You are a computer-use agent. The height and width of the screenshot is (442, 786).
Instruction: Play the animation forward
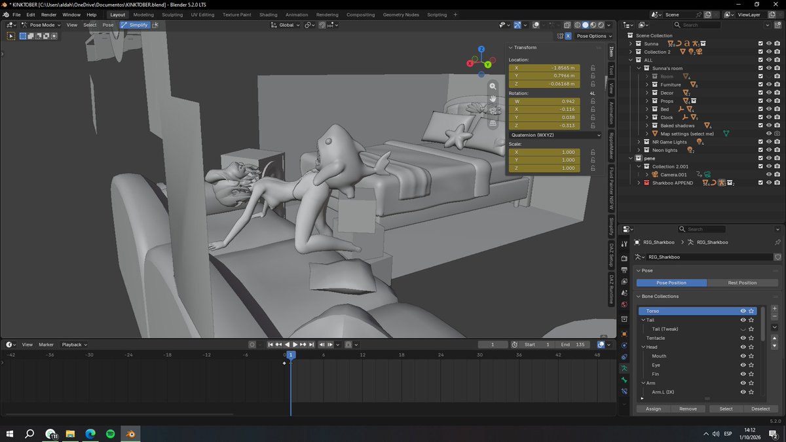tap(295, 344)
